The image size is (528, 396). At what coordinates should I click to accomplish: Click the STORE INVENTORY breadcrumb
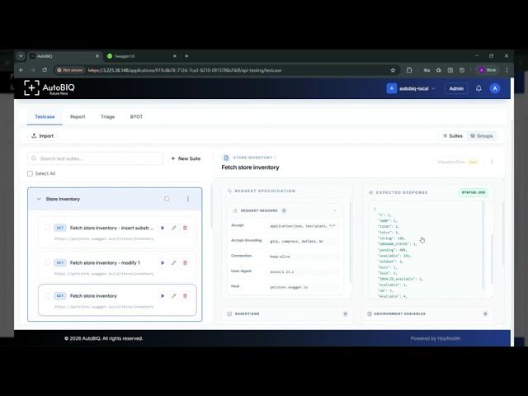(252, 158)
